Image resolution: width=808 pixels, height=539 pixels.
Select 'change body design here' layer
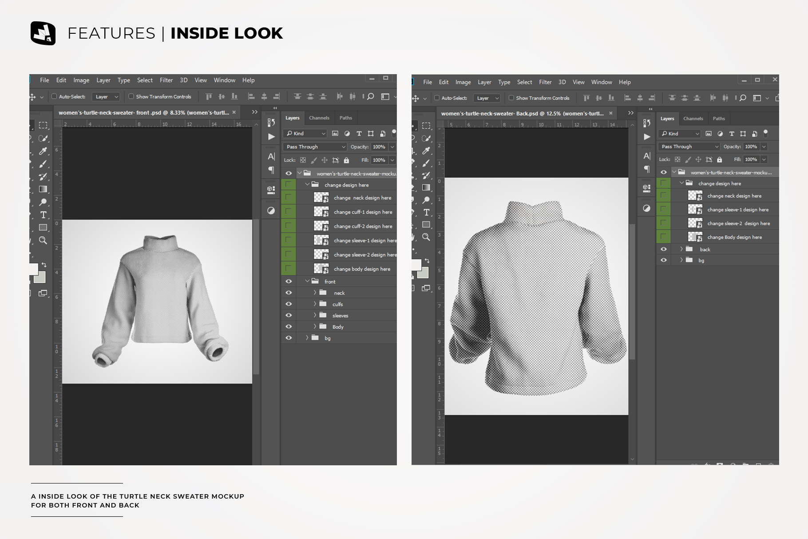pyautogui.click(x=362, y=269)
